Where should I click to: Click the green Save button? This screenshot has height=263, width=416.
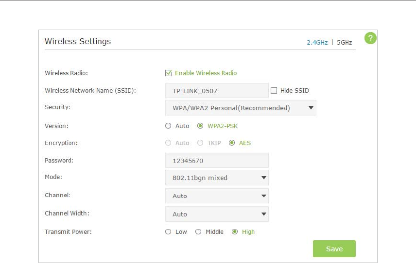[334, 249]
